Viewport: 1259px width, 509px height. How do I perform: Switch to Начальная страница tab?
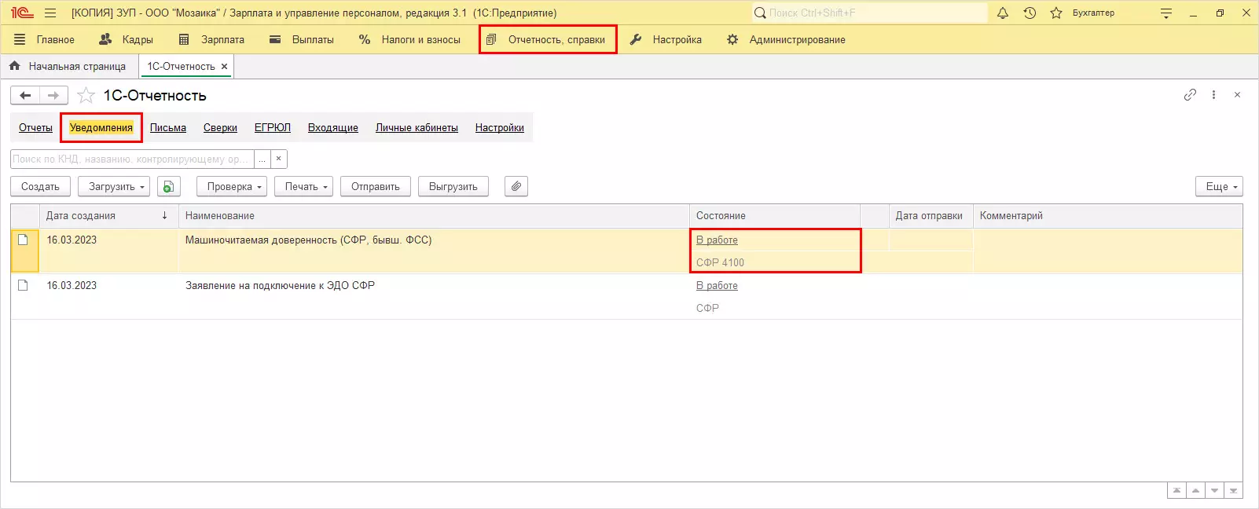coord(68,66)
